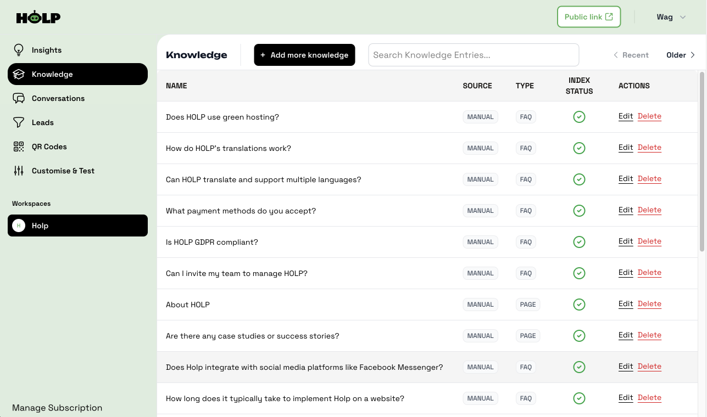Click the Insights lightbulb icon
Screen dimensions: 707x417
pyautogui.click(x=19, y=50)
